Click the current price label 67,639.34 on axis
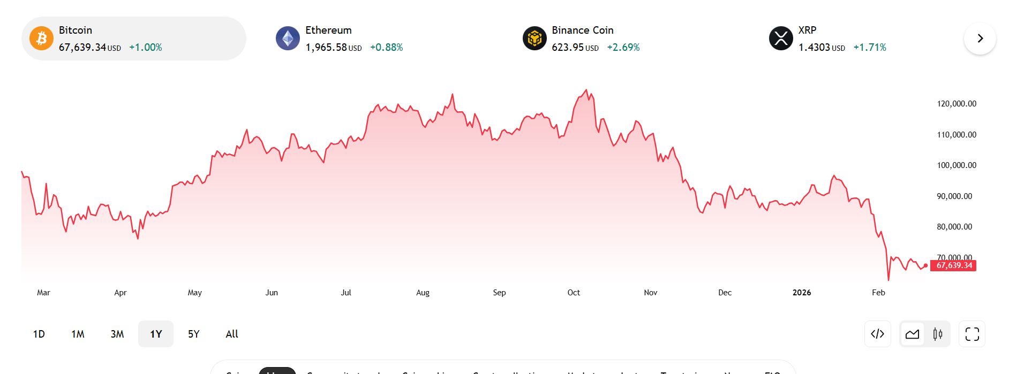Image resolution: width=1009 pixels, height=374 pixels. (x=954, y=265)
